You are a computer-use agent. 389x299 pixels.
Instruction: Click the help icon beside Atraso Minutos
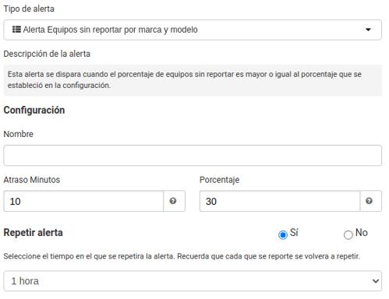[x=173, y=201]
